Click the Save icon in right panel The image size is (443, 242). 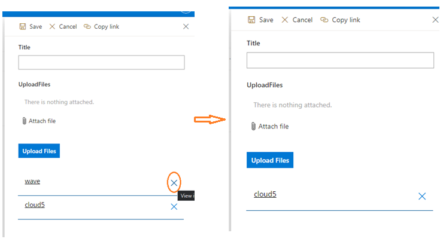(251, 20)
